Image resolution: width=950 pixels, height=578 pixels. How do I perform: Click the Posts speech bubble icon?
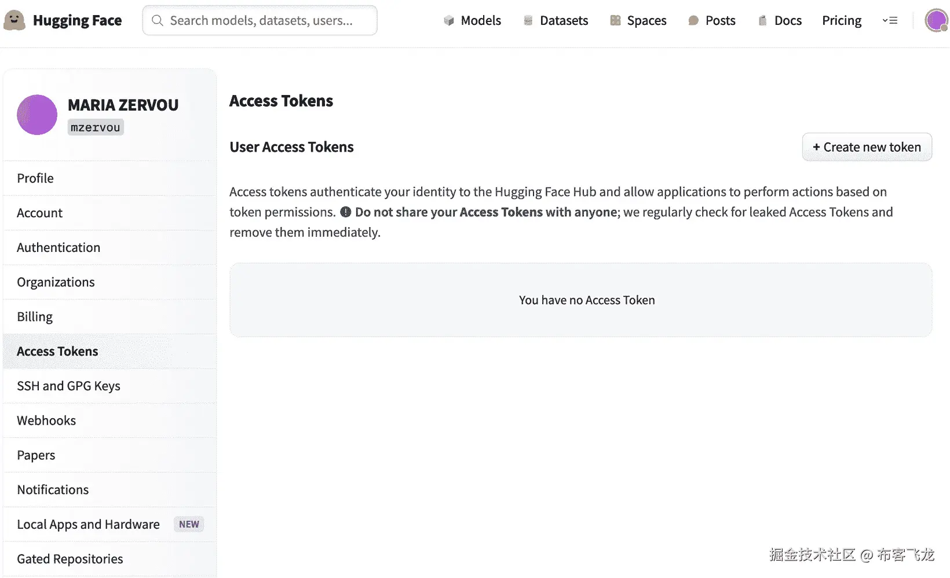693,21
